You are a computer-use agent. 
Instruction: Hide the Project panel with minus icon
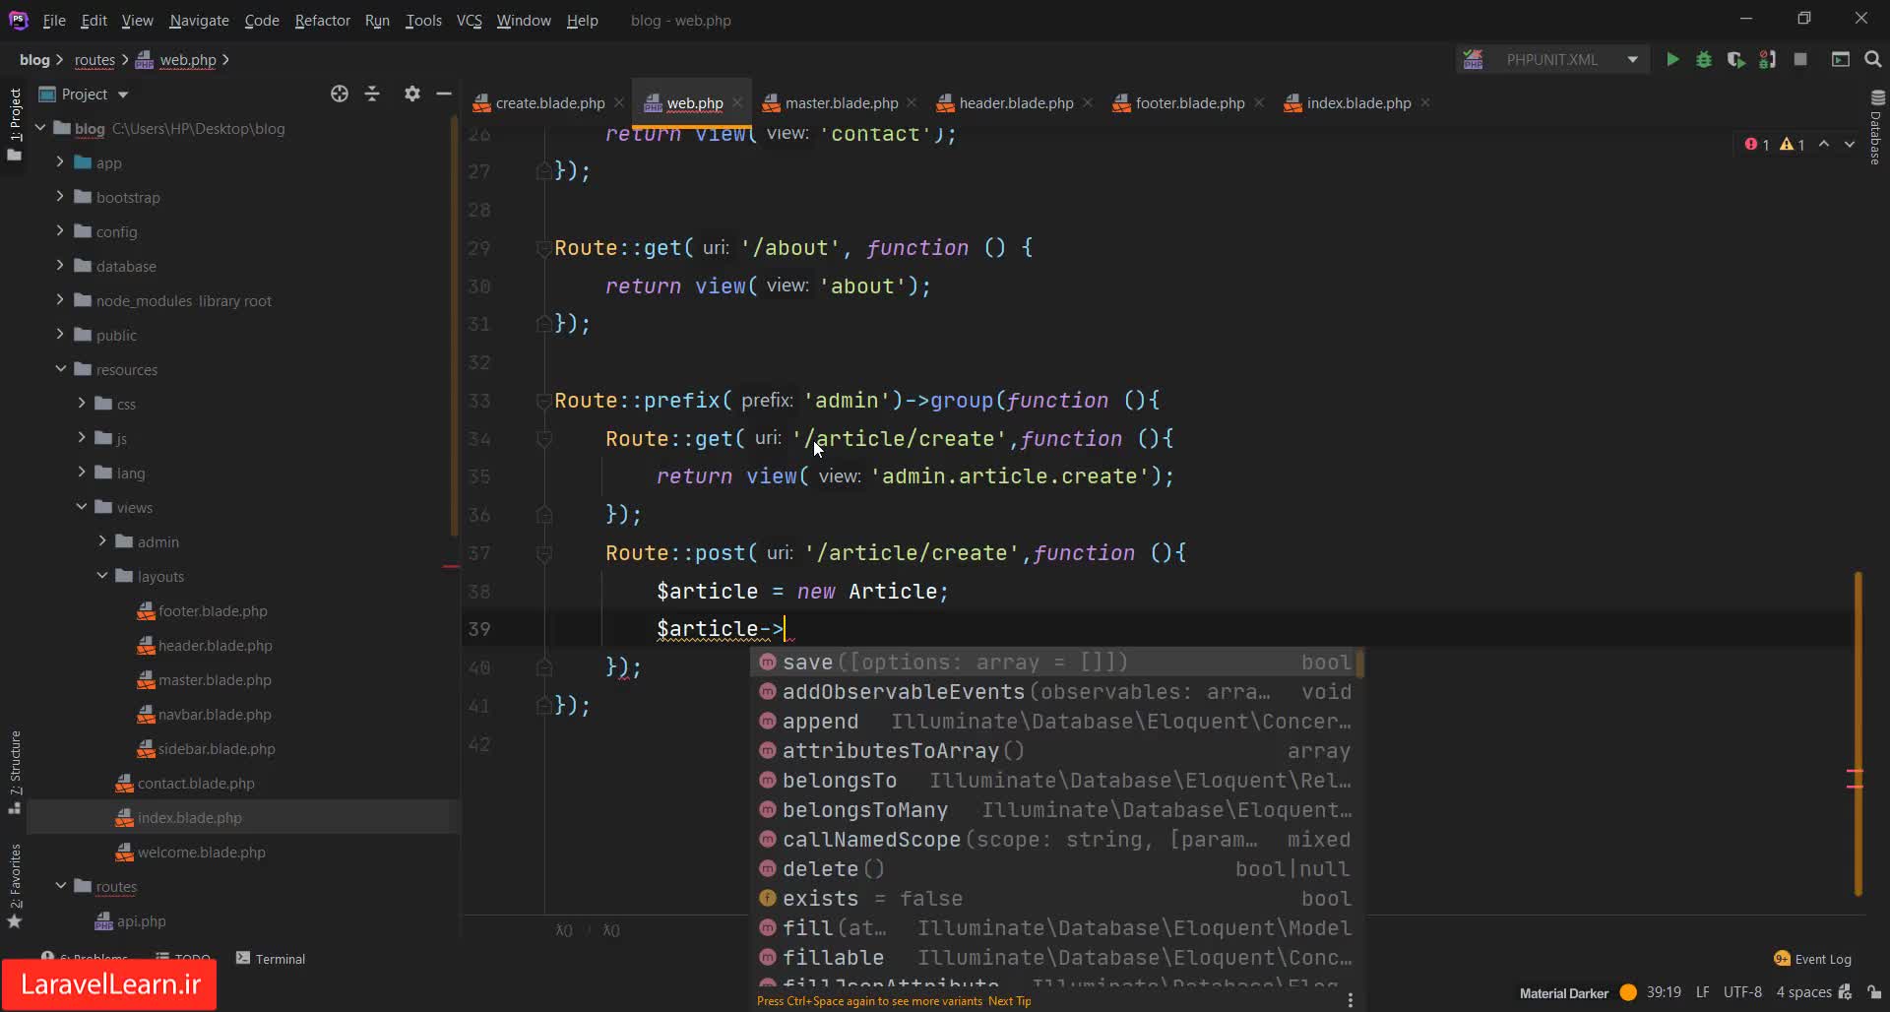pos(444,94)
